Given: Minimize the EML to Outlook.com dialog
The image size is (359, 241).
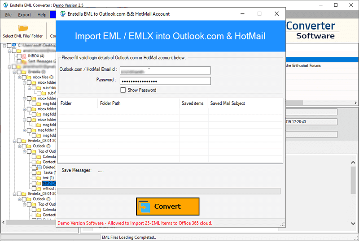Looking at the screenshot, I should coord(242,14).
